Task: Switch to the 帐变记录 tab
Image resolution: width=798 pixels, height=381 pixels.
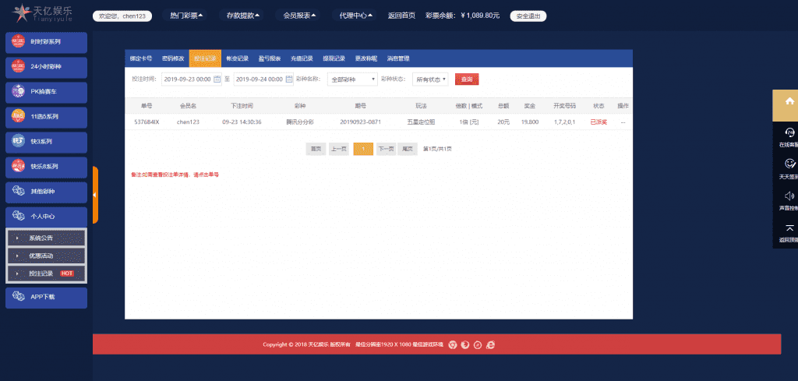Action: coord(237,58)
